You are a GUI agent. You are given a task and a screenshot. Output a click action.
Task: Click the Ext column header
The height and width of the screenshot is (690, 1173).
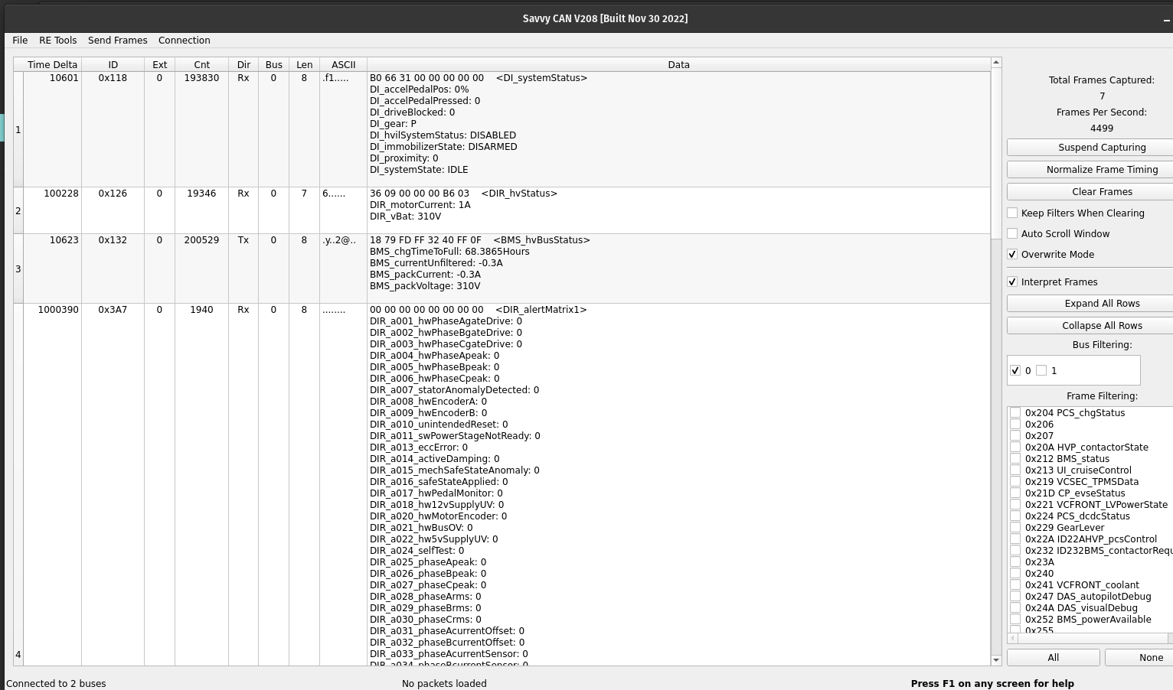coord(159,65)
